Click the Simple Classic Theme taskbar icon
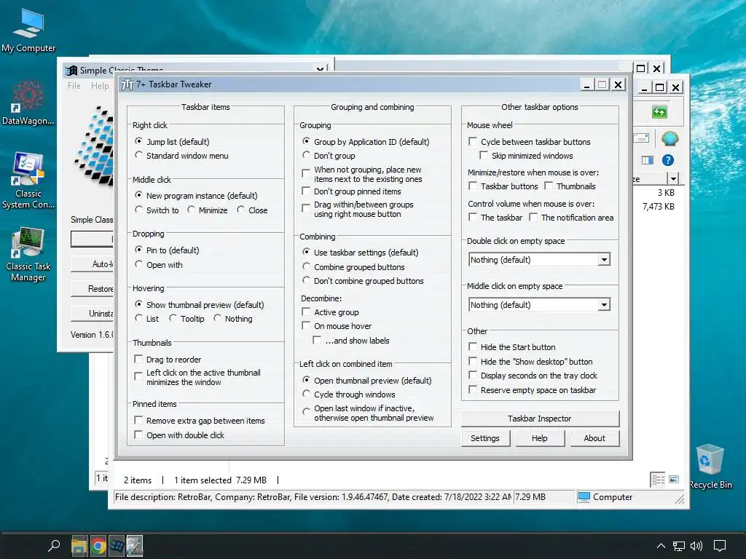This screenshot has width=746, height=559. click(117, 546)
